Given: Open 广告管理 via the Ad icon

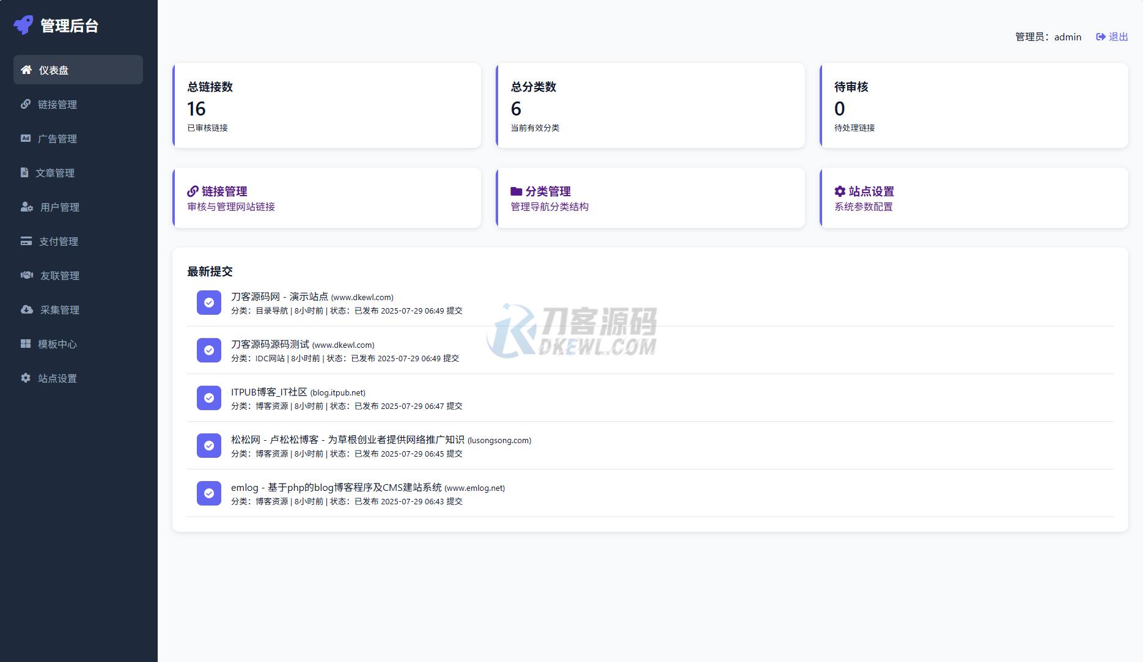Looking at the screenshot, I should tap(26, 138).
